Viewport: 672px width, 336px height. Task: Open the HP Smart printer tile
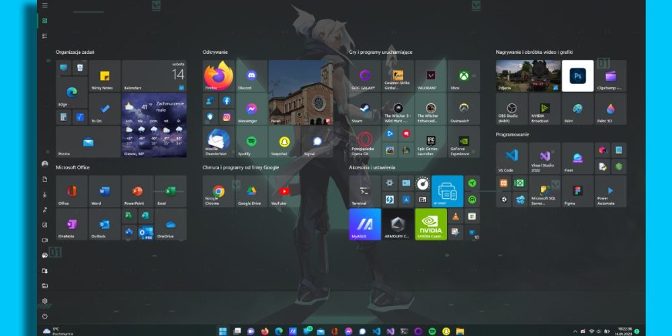click(448, 191)
